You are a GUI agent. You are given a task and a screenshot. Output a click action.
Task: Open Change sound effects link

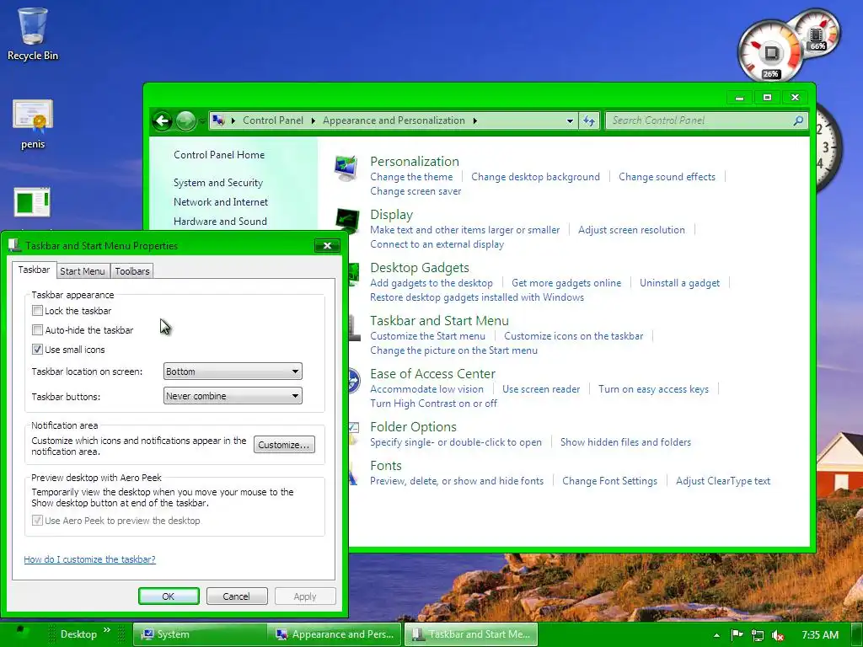pos(667,177)
